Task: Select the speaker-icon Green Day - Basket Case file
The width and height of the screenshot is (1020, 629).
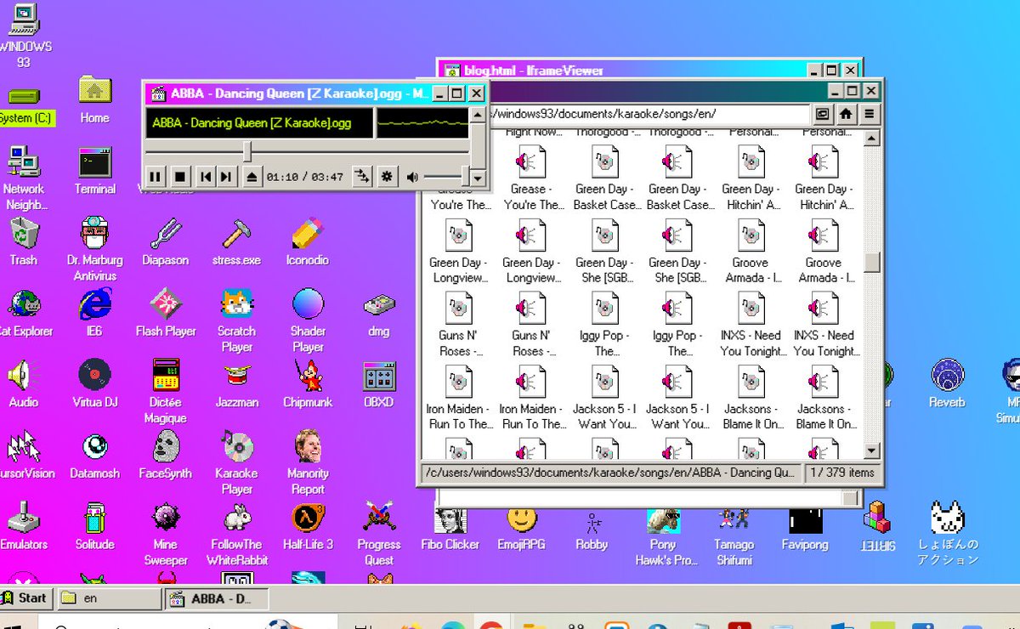Action: point(678,179)
